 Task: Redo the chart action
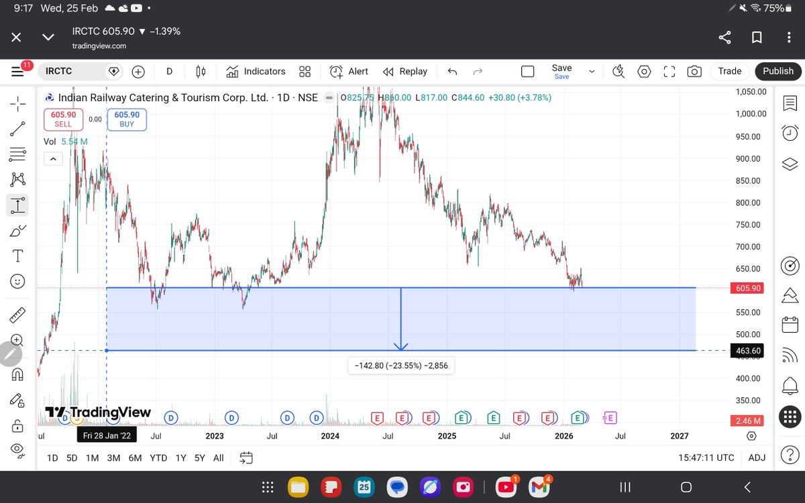pyautogui.click(x=478, y=71)
